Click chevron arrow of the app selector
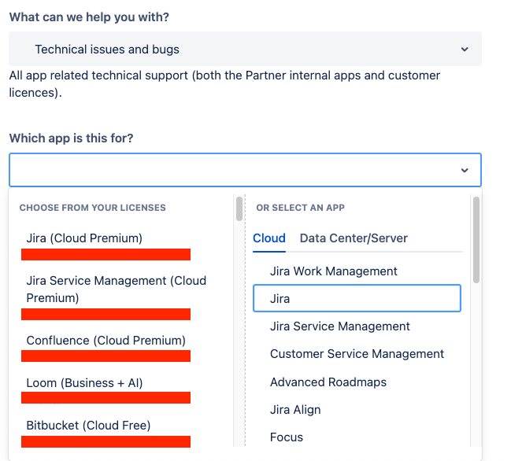Image resolution: width=511 pixels, height=461 pixels. [465, 170]
